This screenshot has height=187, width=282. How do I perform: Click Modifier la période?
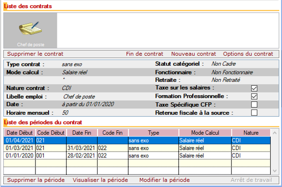(165, 180)
